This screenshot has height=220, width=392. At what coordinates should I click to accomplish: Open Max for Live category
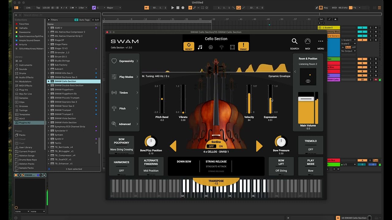point(25,94)
